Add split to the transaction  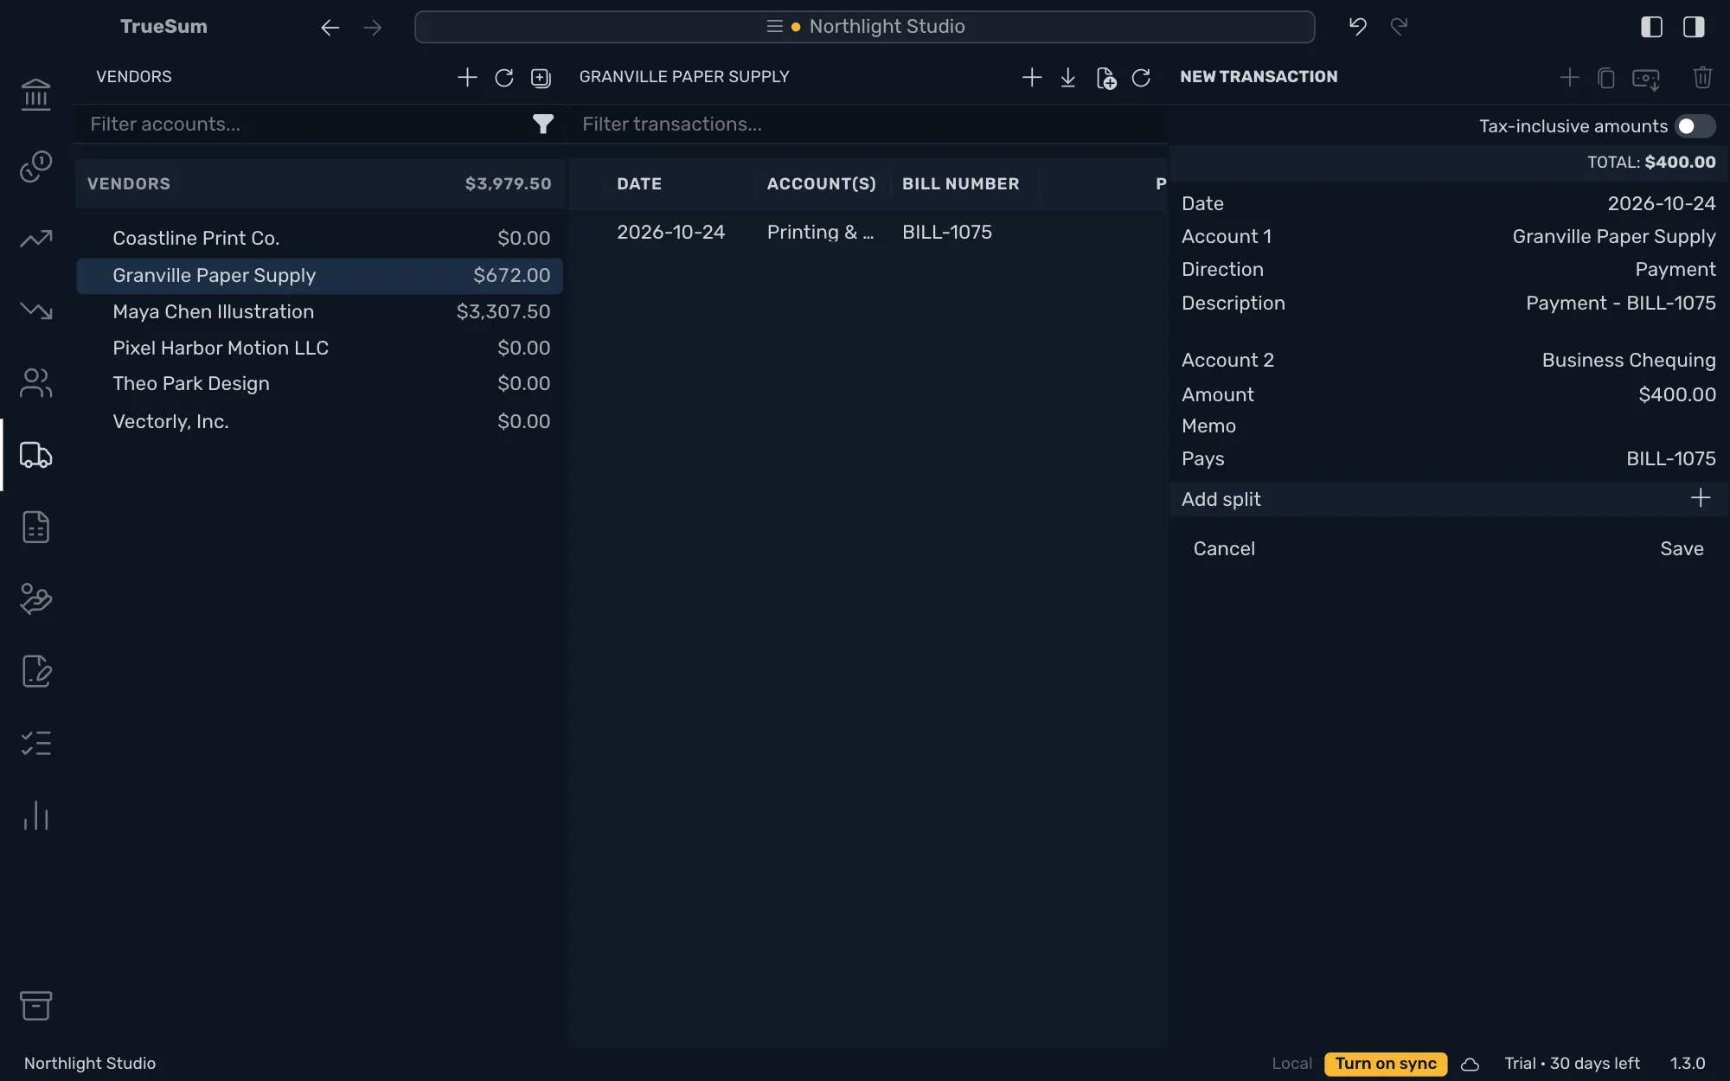pyautogui.click(x=1449, y=500)
